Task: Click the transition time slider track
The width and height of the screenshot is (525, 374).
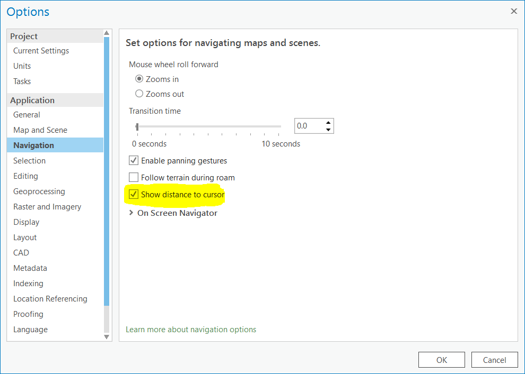Action: coord(212,126)
